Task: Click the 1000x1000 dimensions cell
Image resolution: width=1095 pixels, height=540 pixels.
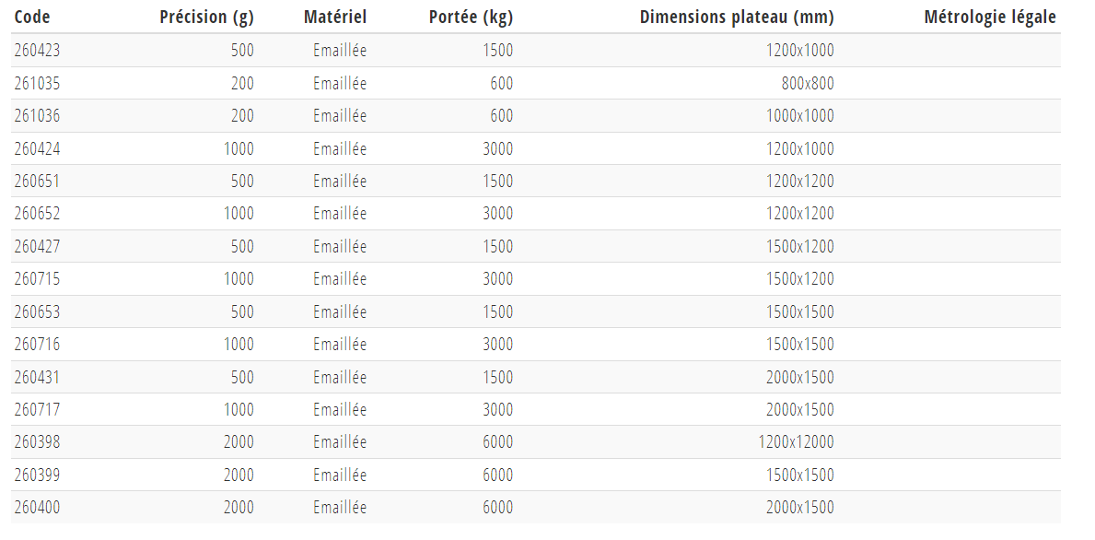Action: [x=799, y=115]
